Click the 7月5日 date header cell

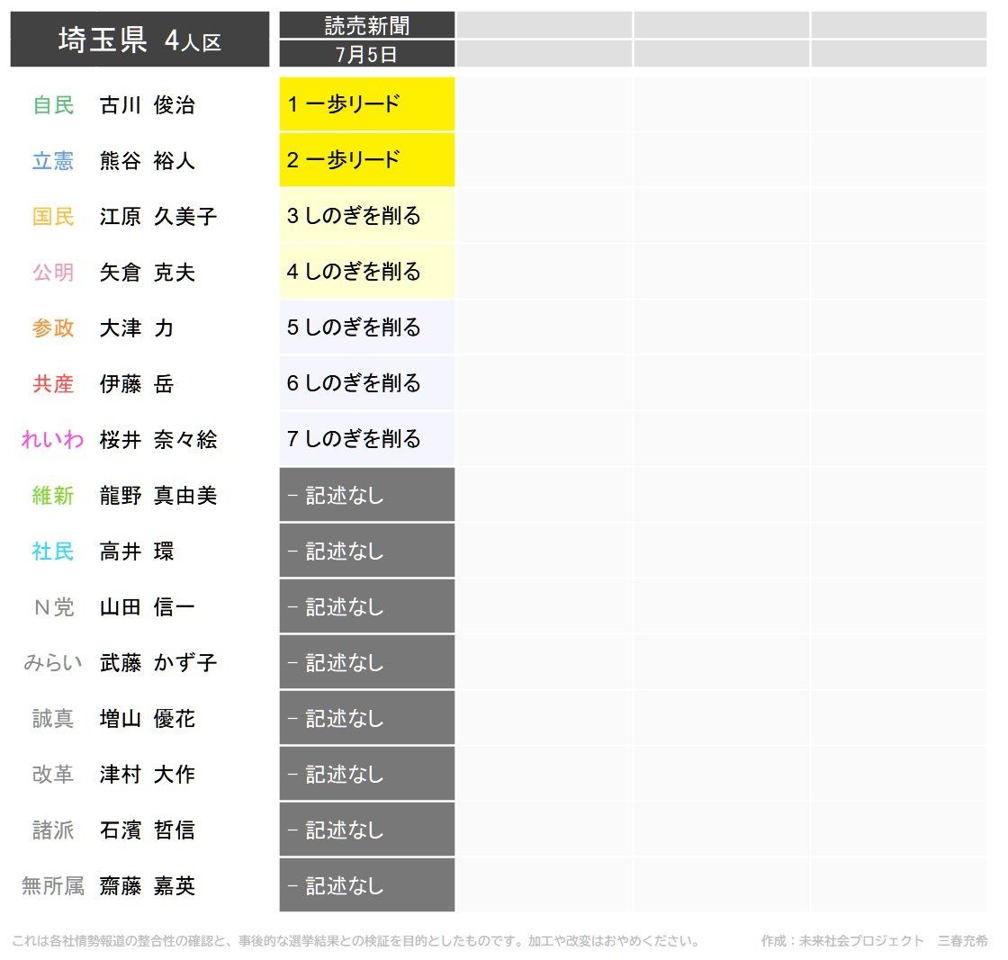click(366, 54)
